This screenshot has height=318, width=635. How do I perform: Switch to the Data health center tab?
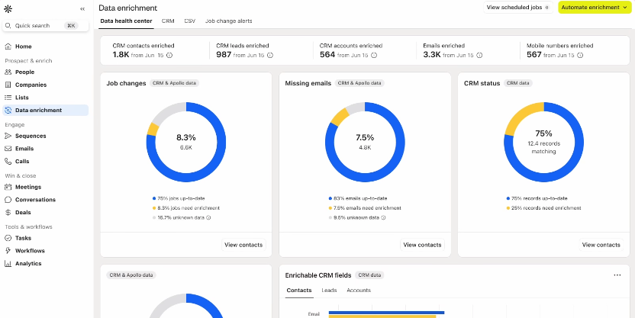coord(127,21)
